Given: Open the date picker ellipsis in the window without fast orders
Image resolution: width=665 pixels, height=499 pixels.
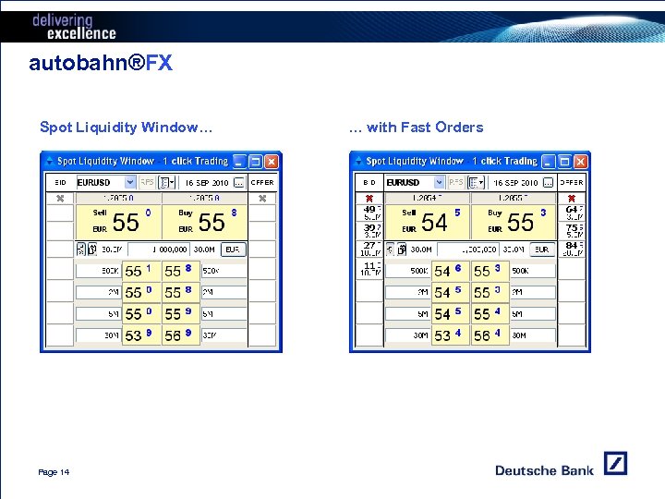Looking at the screenshot, I should coord(239,182).
